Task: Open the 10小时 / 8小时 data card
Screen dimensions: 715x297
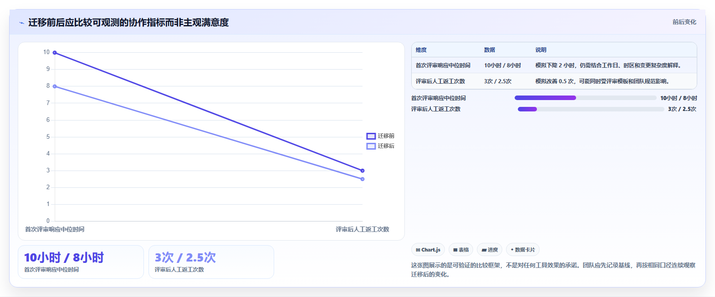Action: pyautogui.click(x=81, y=262)
